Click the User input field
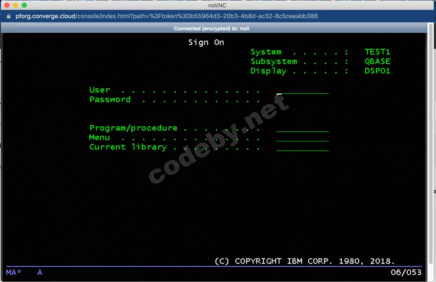 pos(302,90)
